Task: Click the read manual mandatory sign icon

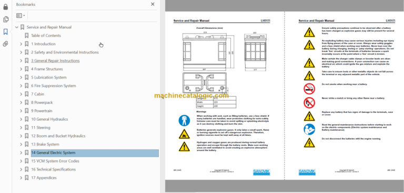Action: click(x=309, y=129)
